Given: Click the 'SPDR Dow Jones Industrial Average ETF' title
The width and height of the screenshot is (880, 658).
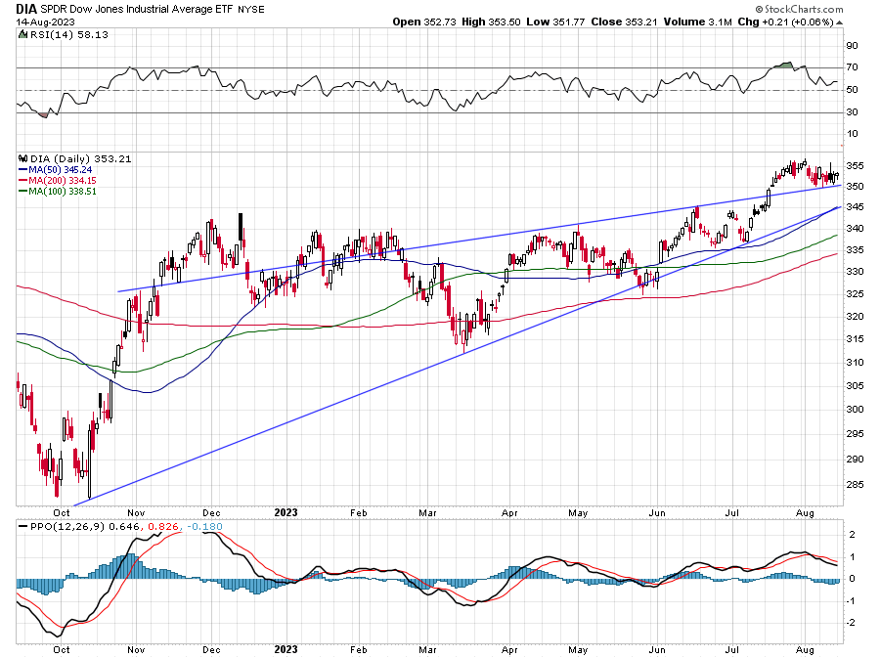Looking at the screenshot, I should pos(136,9).
